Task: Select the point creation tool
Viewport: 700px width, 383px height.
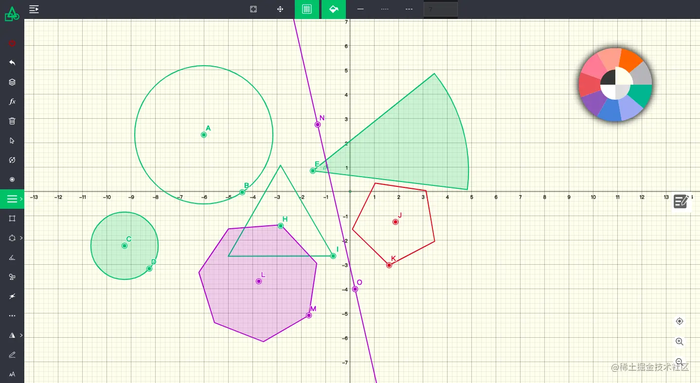Action: pos(12,180)
